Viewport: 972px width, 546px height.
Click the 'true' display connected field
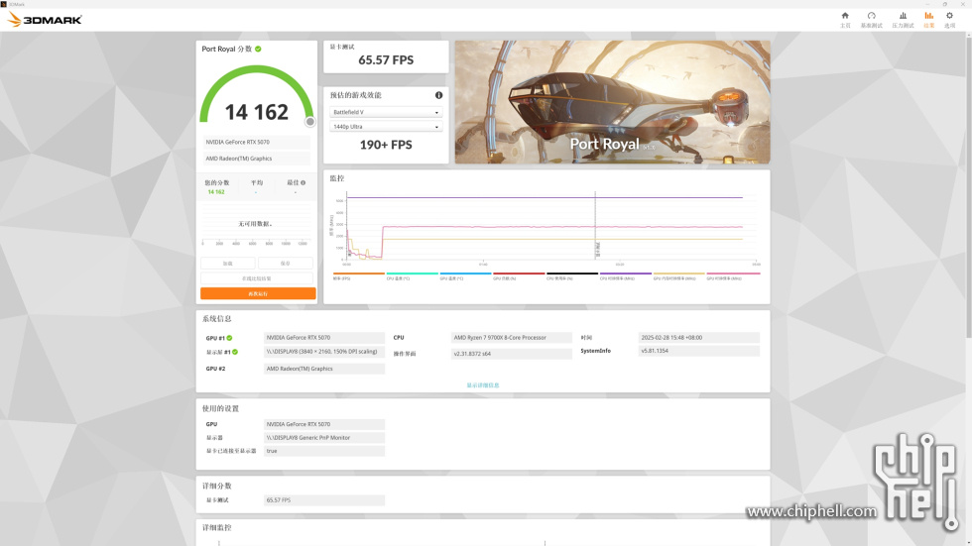(x=324, y=451)
